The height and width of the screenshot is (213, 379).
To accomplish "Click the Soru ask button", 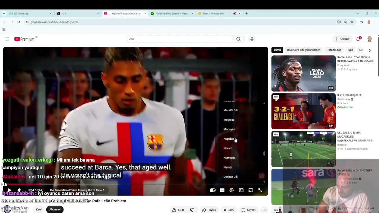I will tap(229, 210).
